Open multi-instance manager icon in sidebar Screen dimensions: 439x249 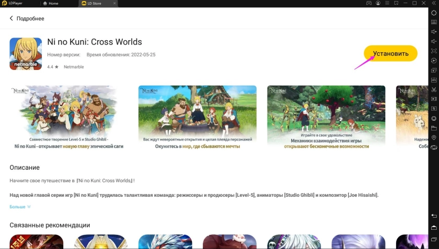coord(434,70)
